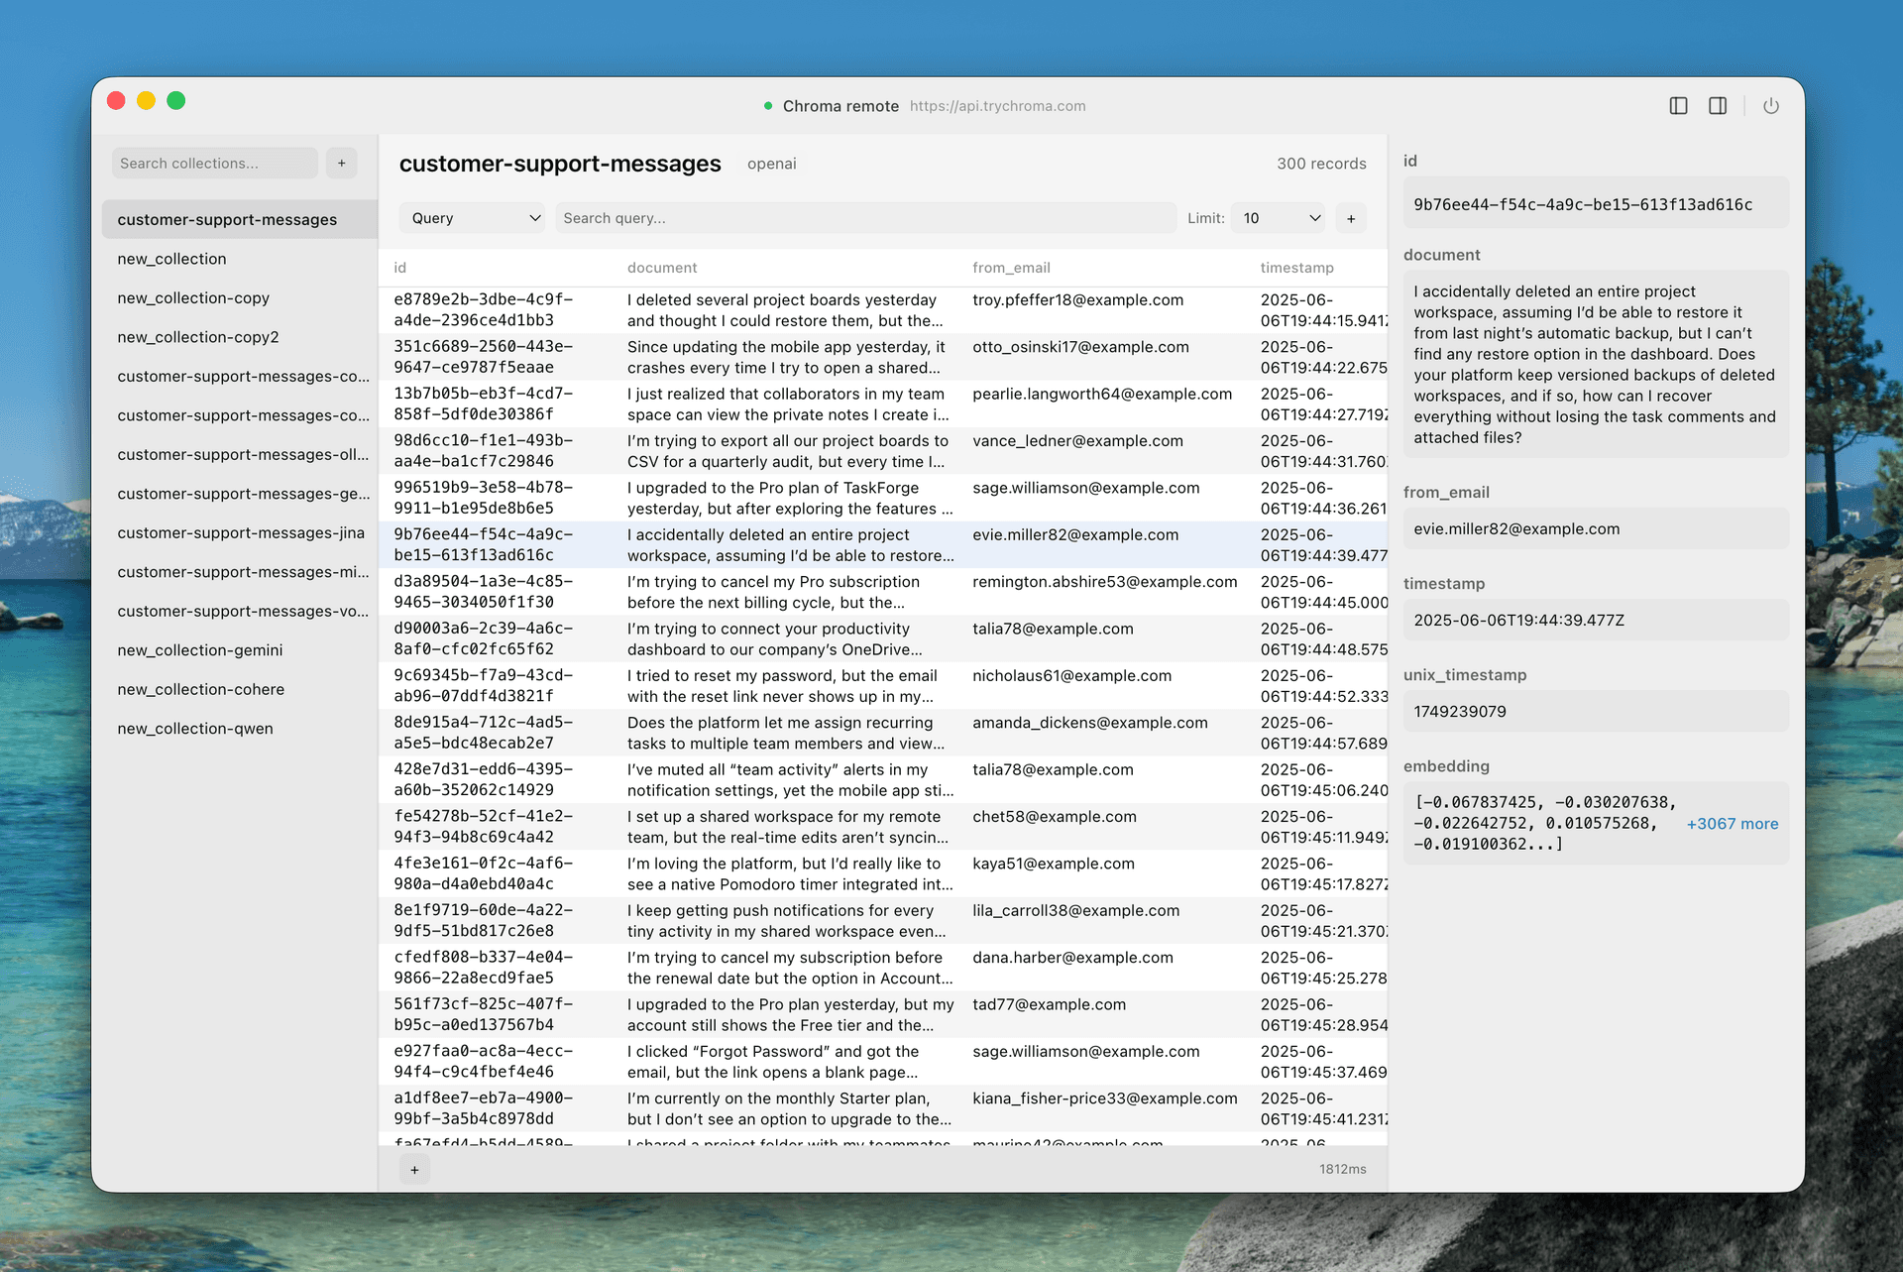Open the Query type dropdown

472,217
